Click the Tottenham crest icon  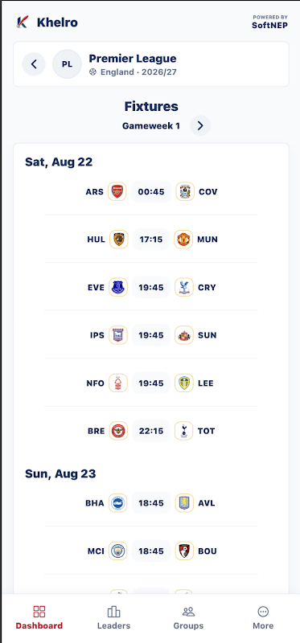(184, 431)
